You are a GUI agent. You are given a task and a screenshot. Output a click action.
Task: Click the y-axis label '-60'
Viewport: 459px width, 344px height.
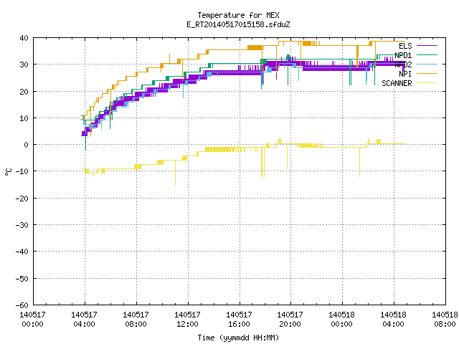point(22,305)
